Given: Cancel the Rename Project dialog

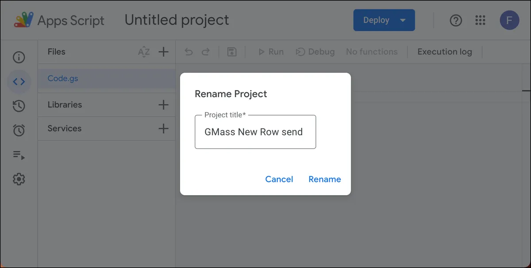Looking at the screenshot, I should pyautogui.click(x=279, y=179).
